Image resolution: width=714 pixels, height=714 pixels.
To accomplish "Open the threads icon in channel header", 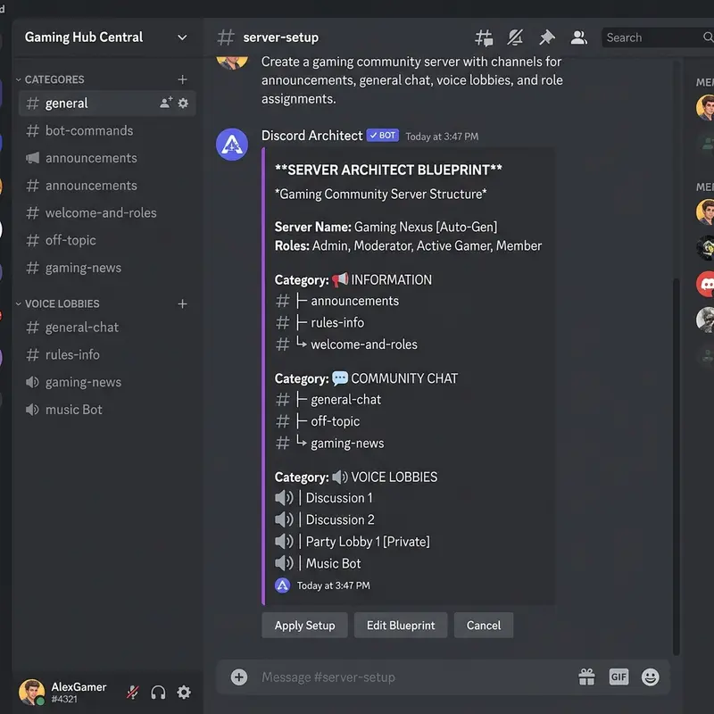I will [484, 37].
